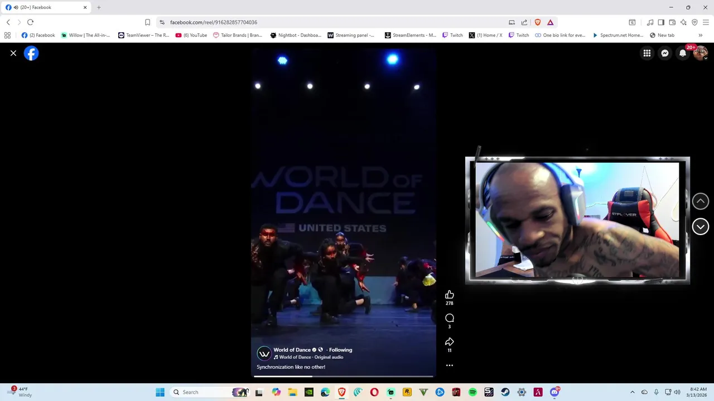Open tab search button

point(632,22)
